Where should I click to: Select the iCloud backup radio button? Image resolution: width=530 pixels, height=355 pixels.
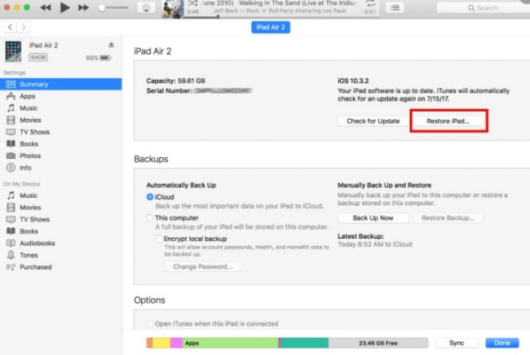click(150, 197)
